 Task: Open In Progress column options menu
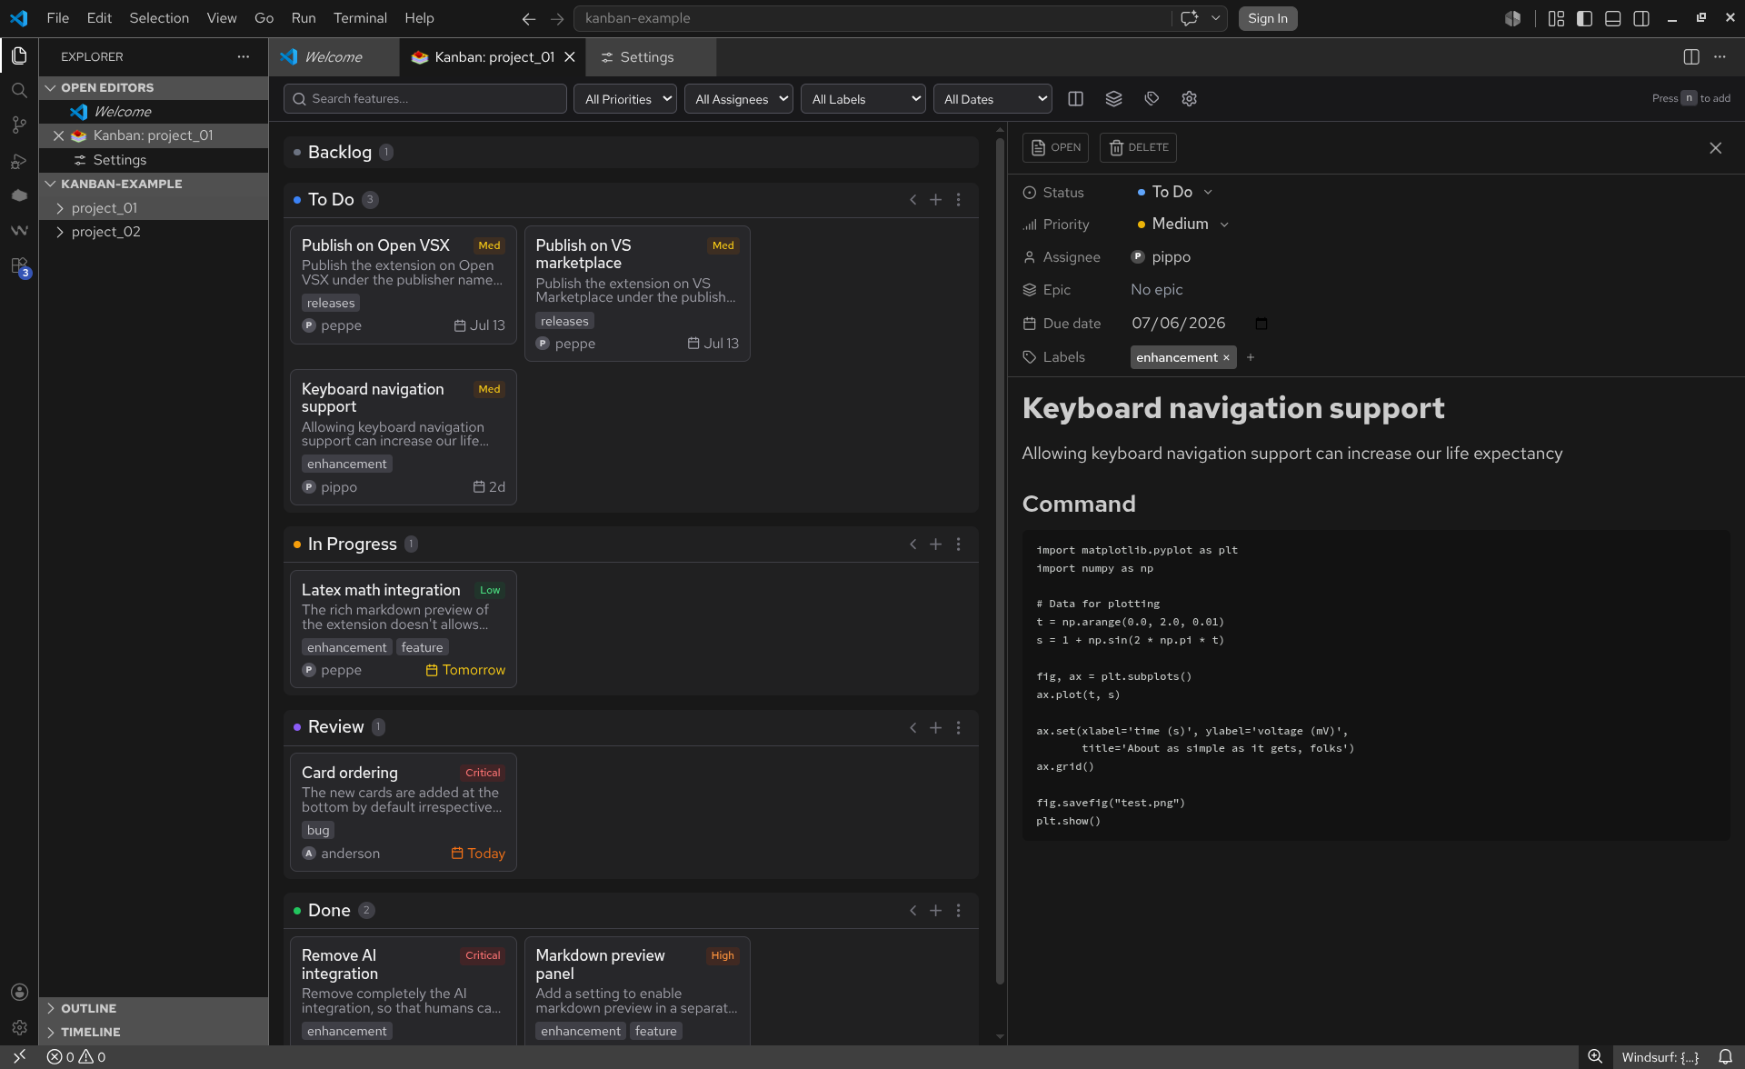(958, 544)
